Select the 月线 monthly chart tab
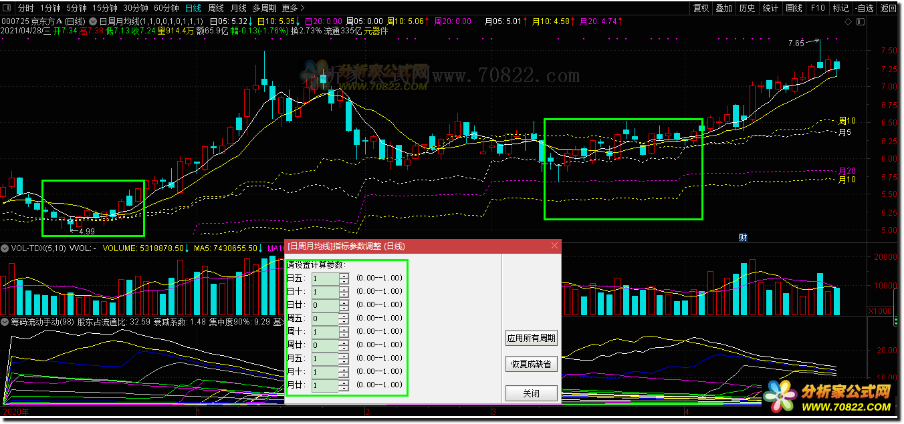The height and width of the screenshot is (424, 904). [x=238, y=8]
